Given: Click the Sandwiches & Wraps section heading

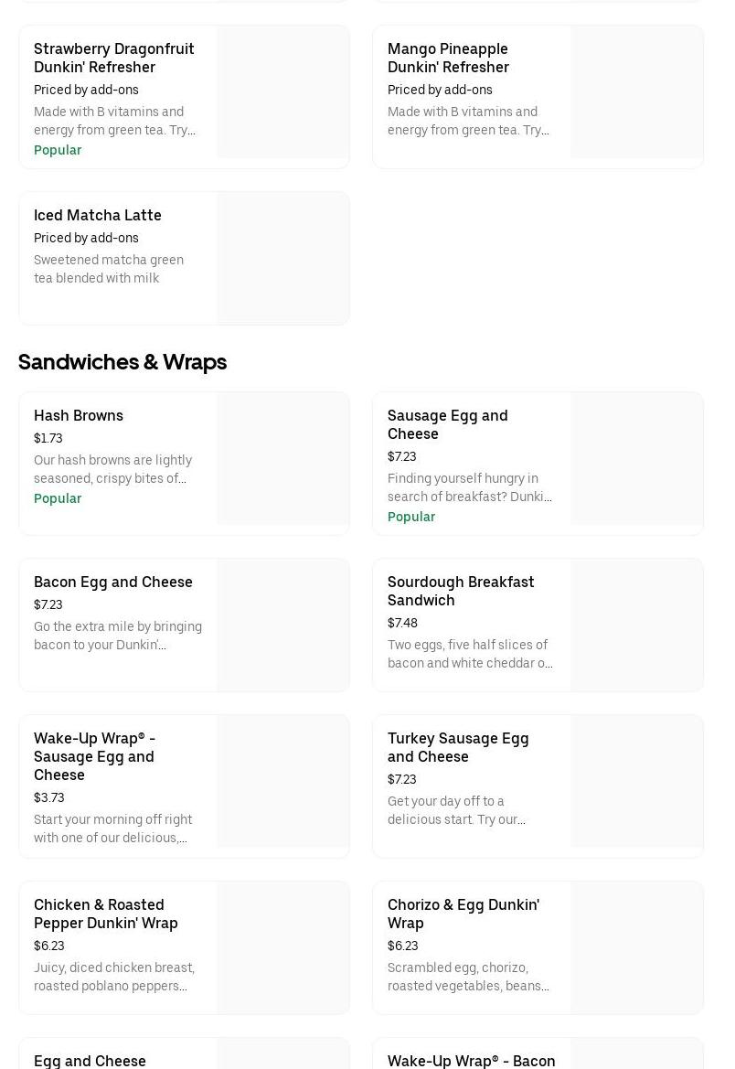Looking at the screenshot, I should click(x=122, y=362).
